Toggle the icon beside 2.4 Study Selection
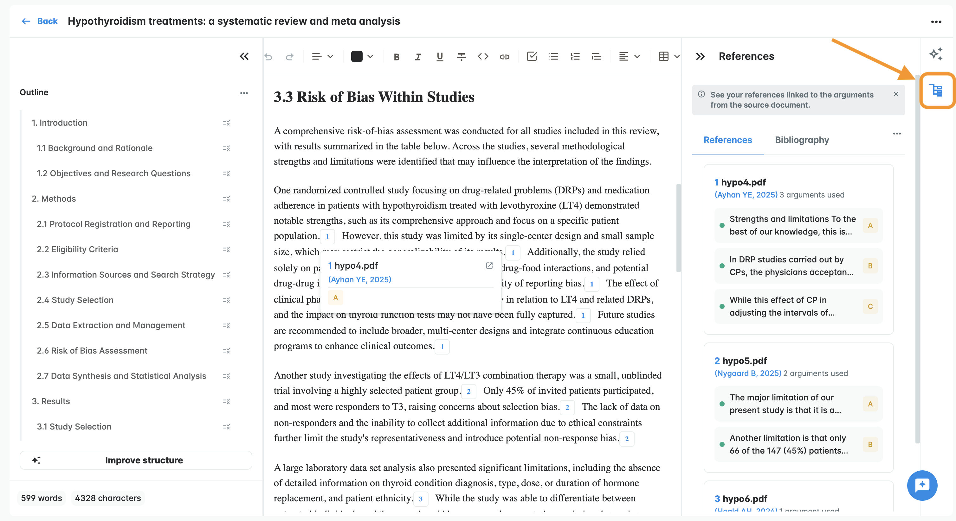956x521 pixels. coord(226,300)
